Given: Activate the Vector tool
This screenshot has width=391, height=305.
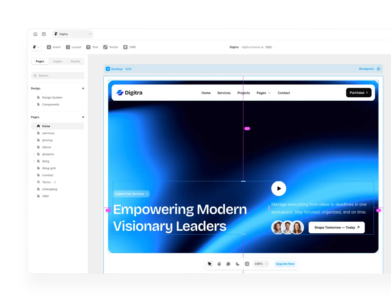Looking at the screenshot, I should tap(111, 47).
